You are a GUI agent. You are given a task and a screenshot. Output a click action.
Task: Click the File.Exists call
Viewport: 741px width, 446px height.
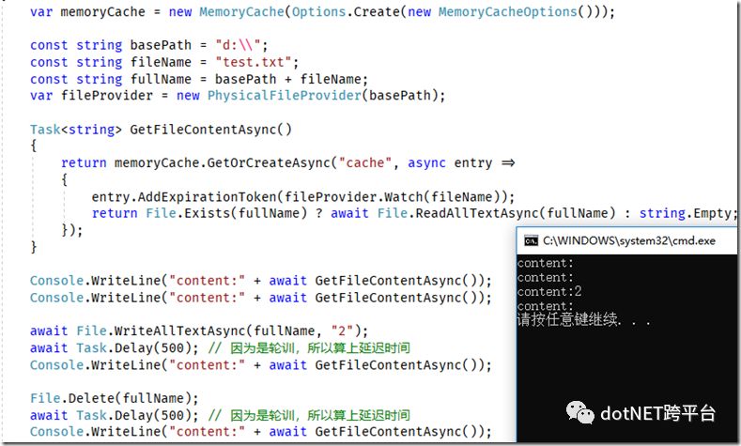point(188,213)
